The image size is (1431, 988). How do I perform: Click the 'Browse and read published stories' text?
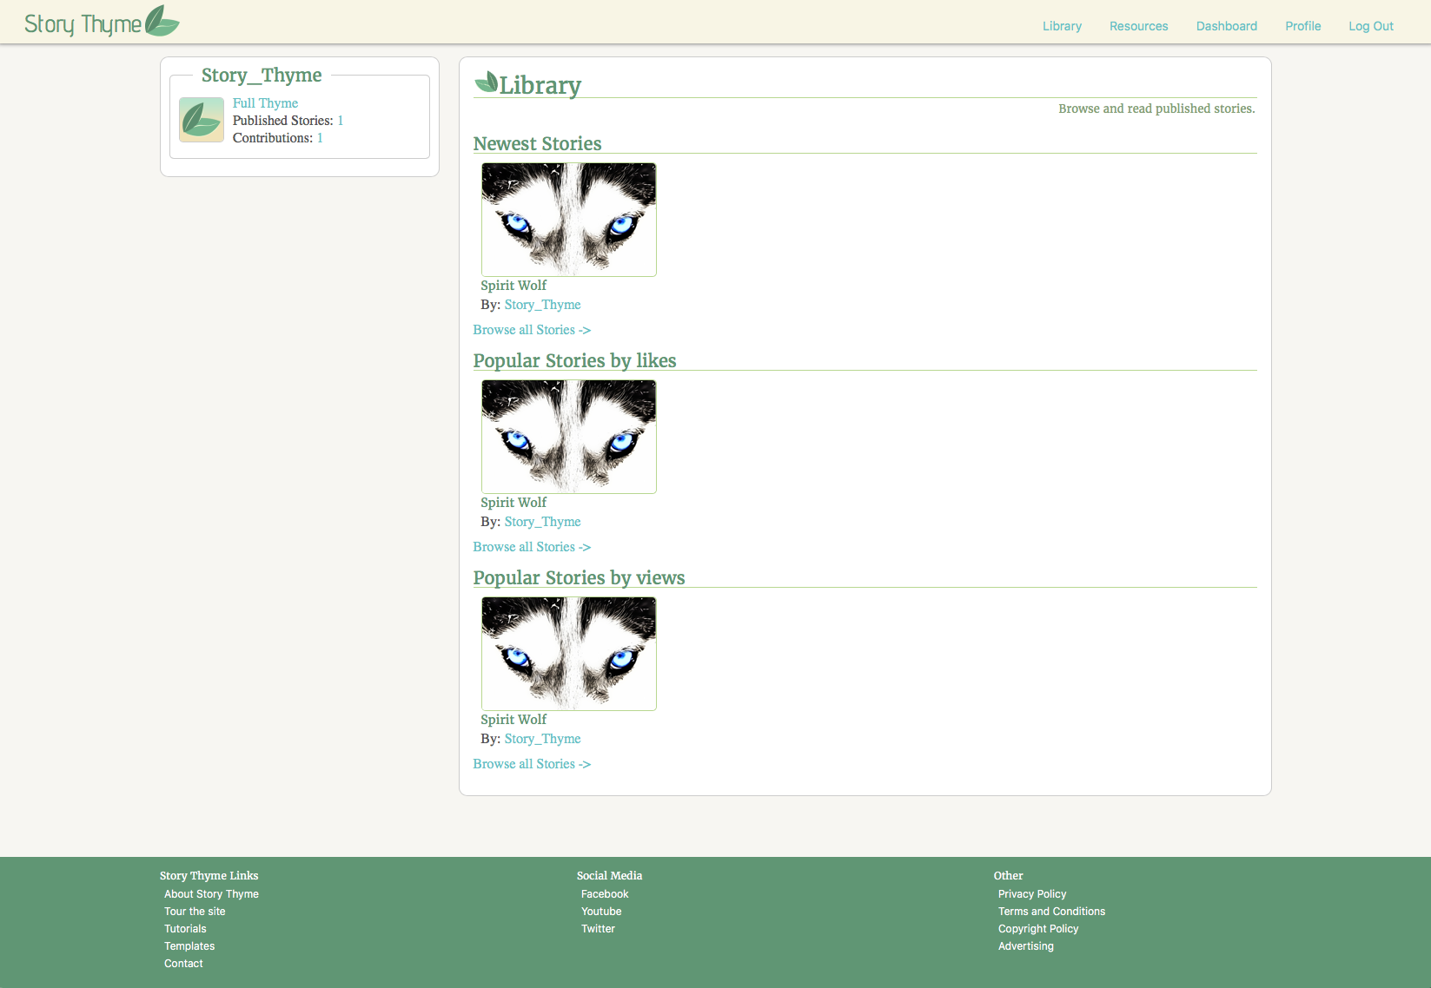point(1156,109)
